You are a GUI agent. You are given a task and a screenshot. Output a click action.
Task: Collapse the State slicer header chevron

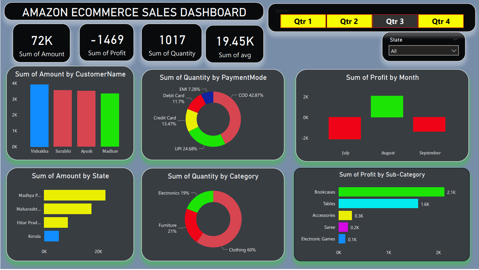tap(455, 39)
